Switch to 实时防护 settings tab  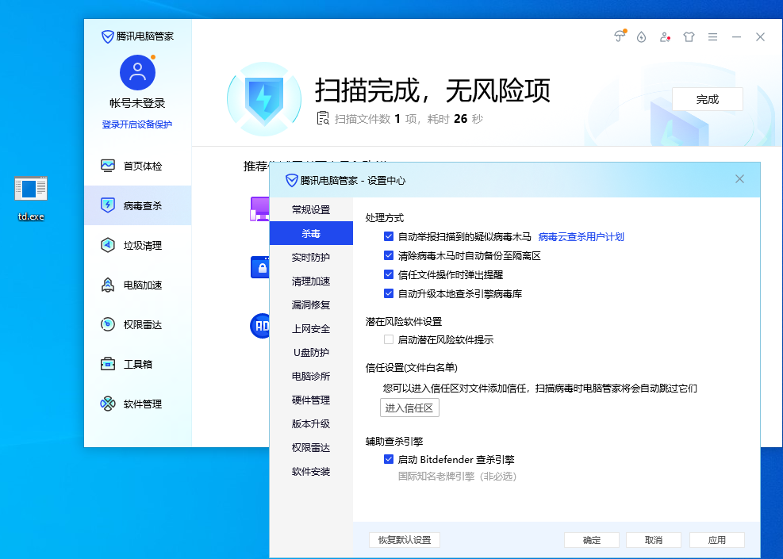tap(311, 258)
